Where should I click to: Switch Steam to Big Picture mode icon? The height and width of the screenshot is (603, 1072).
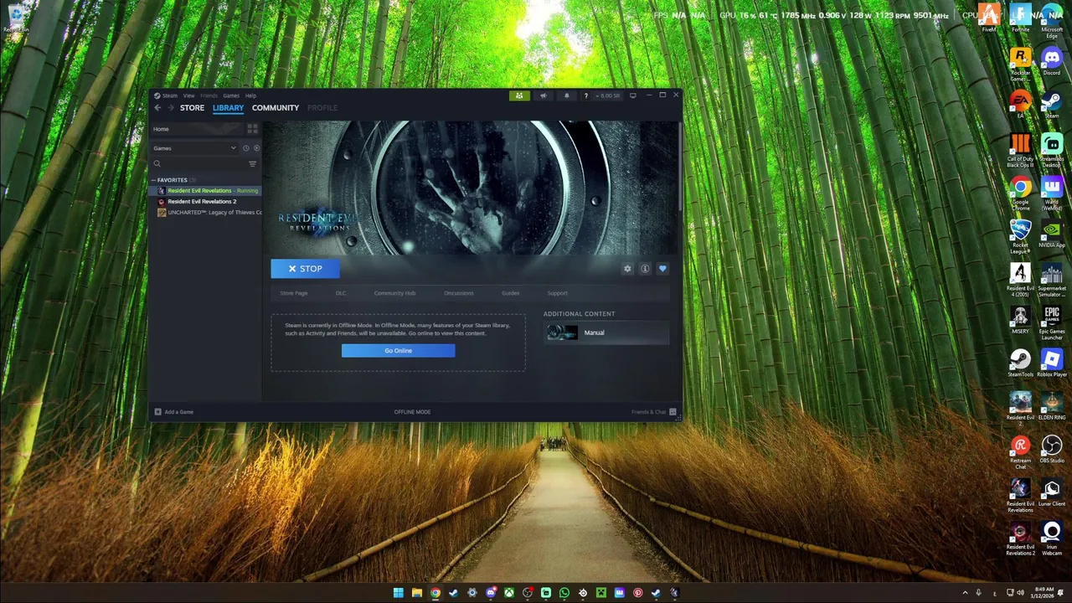(633, 95)
